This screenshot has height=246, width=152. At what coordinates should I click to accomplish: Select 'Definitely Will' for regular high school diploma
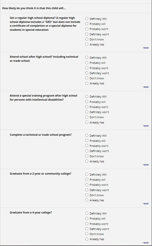click(87, 19)
